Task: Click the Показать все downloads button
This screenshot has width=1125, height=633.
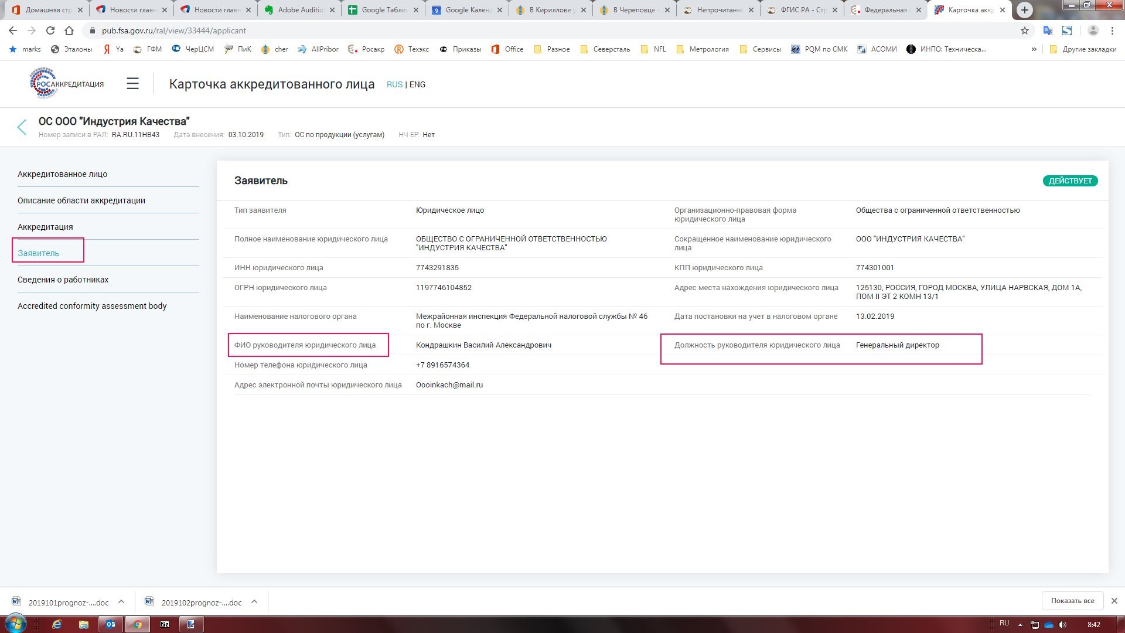Action: click(x=1072, y=601)
